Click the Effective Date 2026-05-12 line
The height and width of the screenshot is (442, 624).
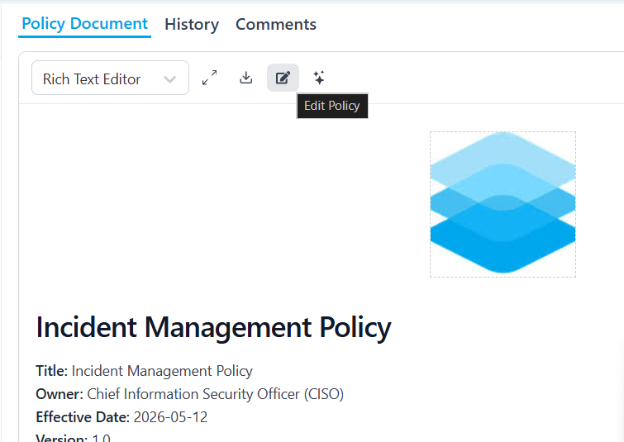121,417
